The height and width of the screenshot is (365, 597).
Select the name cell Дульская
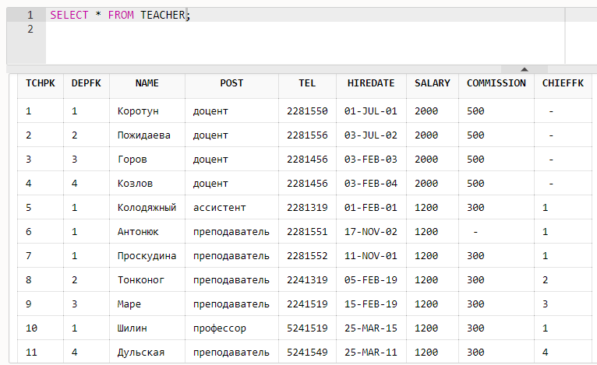pos(141,353)
